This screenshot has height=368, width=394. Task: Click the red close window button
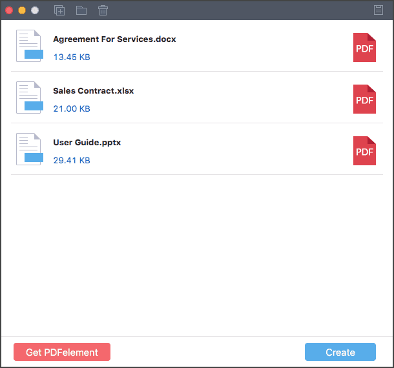(x=9, y=10)
